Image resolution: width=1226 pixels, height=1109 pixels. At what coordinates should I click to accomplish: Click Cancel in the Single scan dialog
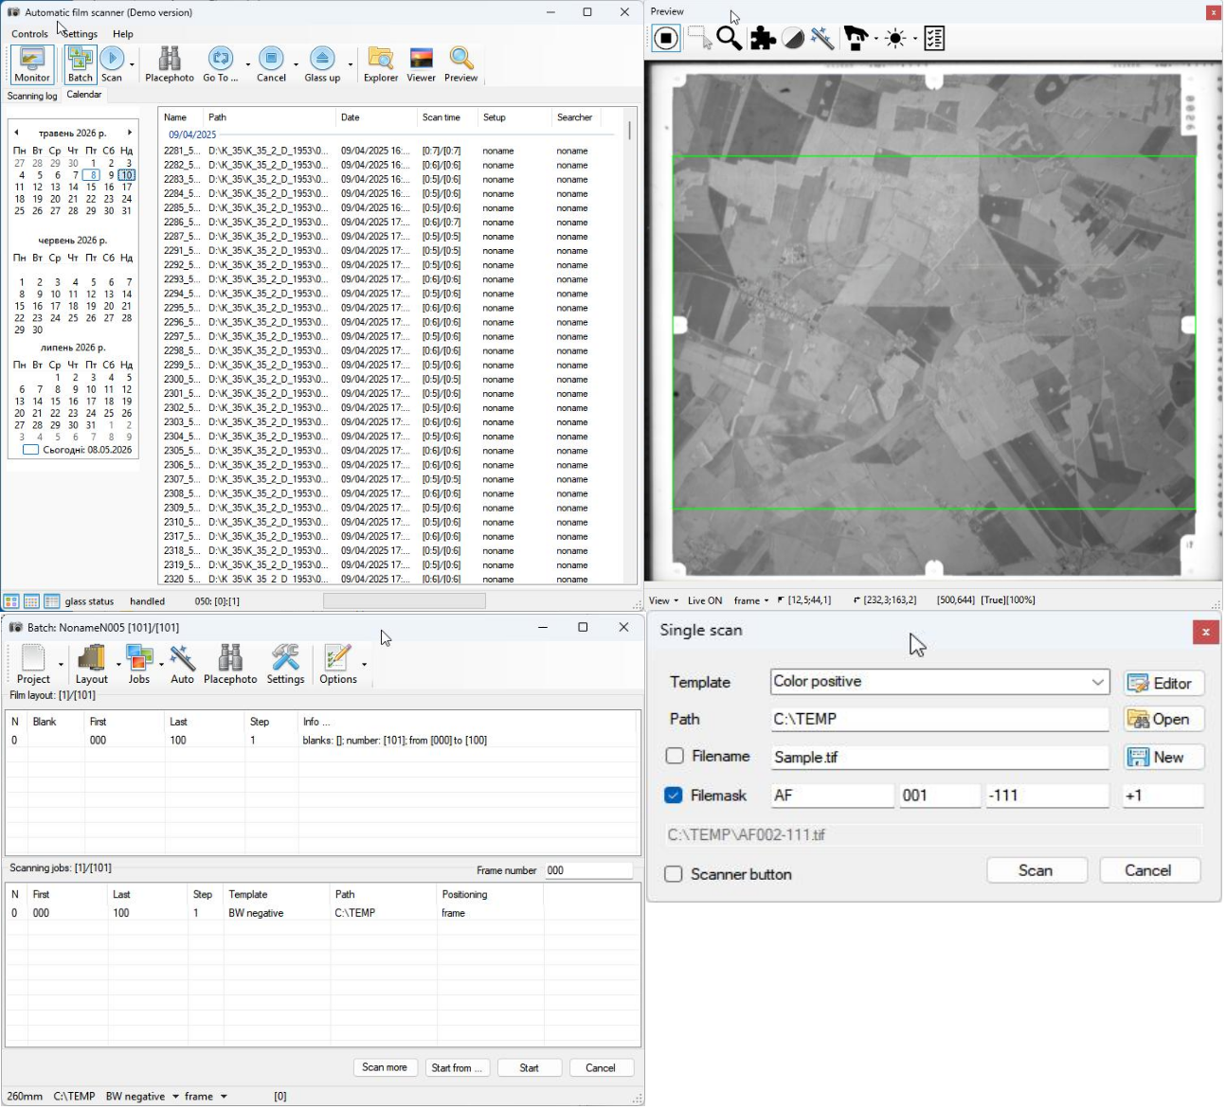point(1150,872)
